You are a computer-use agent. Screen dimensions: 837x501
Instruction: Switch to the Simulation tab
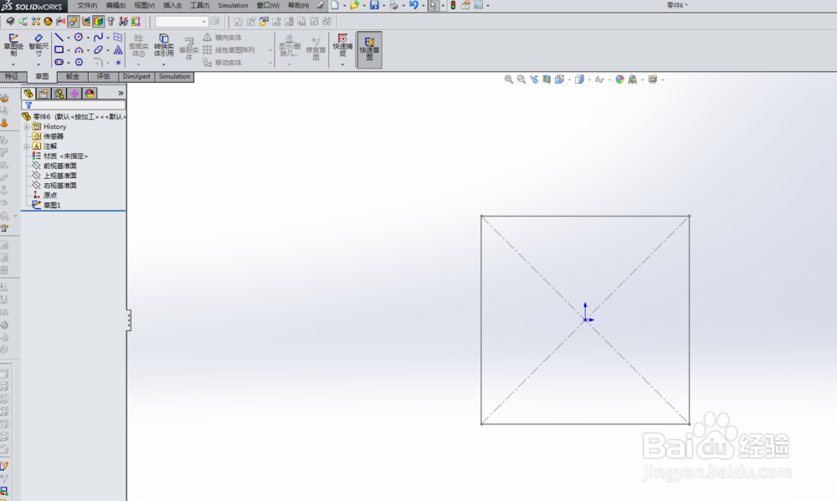pos(173,76)
